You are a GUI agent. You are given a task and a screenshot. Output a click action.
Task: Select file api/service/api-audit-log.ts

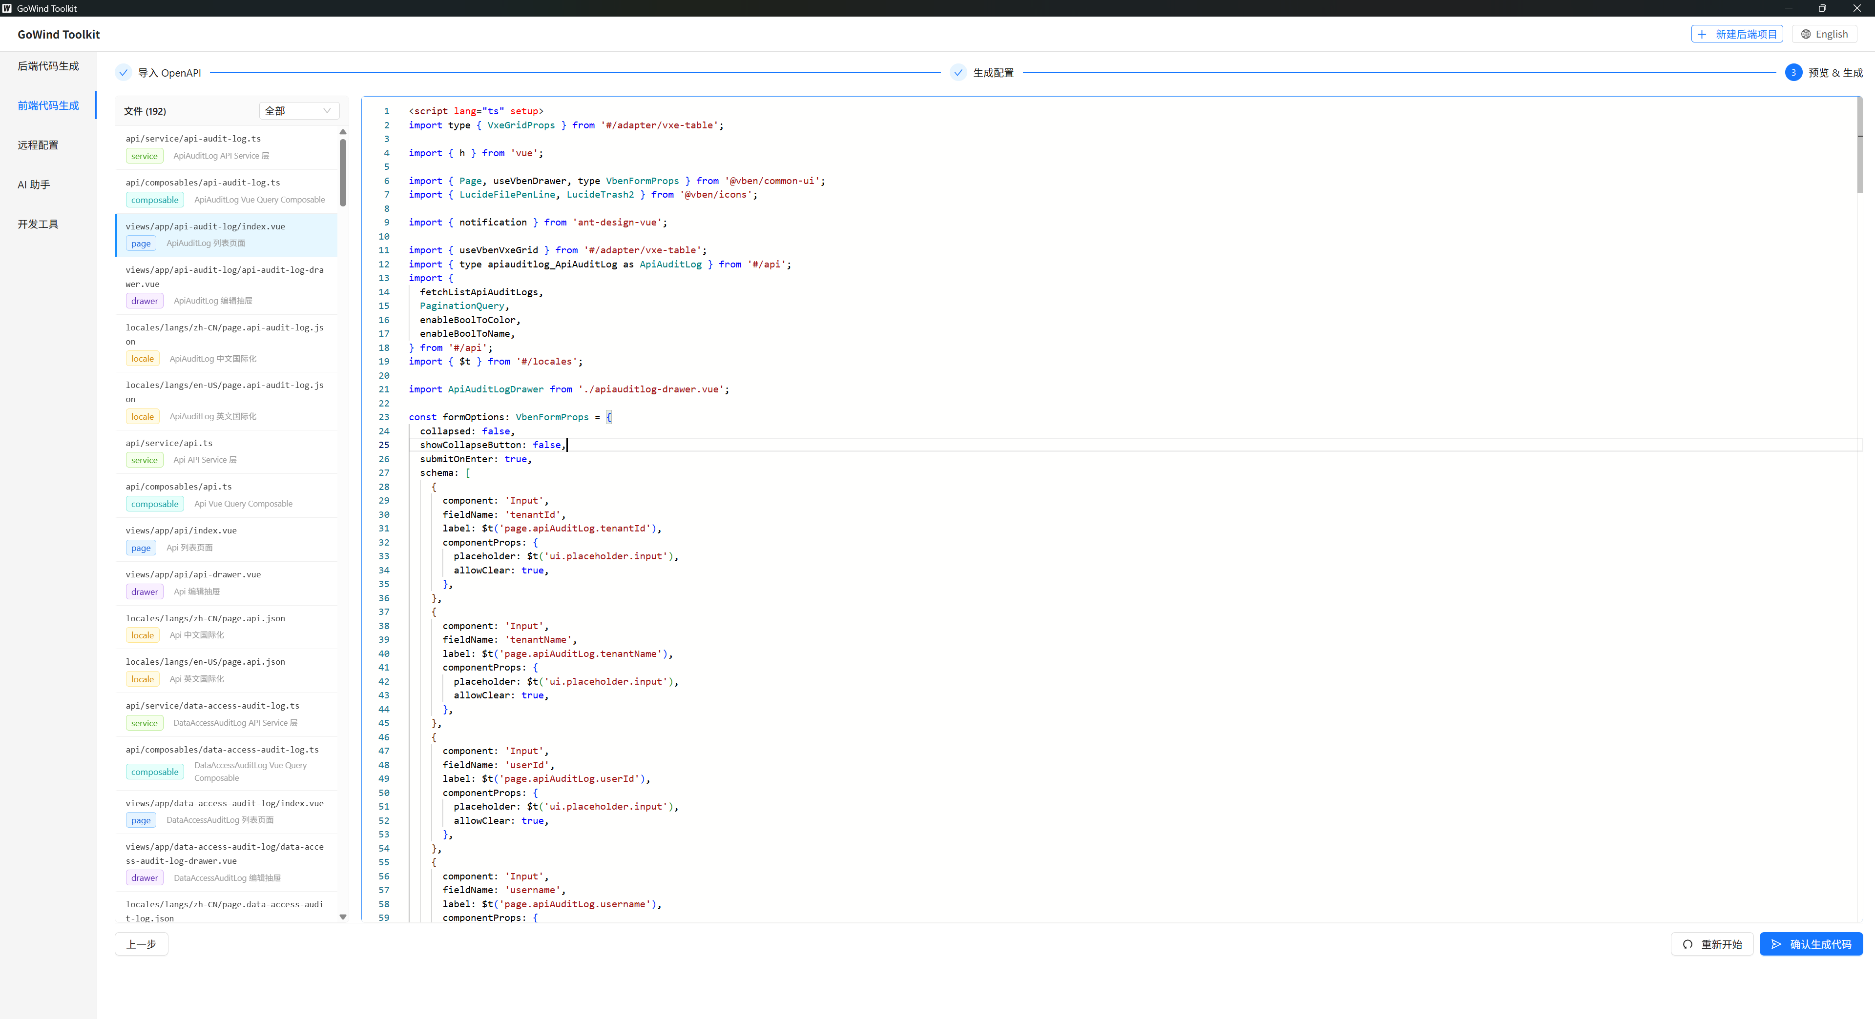click(x=227, y=148)
